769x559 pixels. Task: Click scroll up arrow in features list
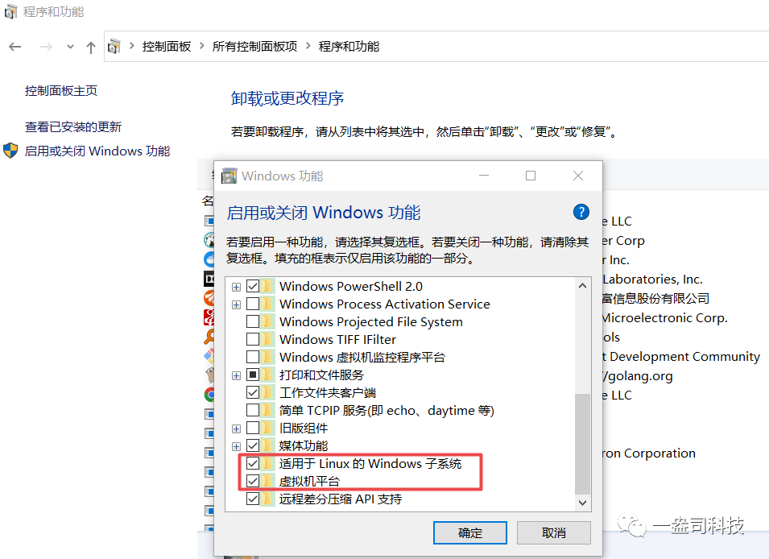point(582,286)
